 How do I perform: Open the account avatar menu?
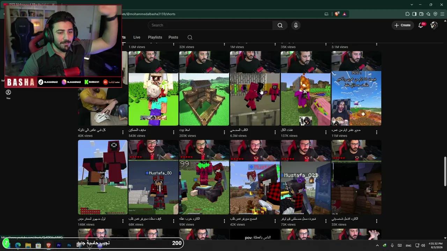pos(434,25)
